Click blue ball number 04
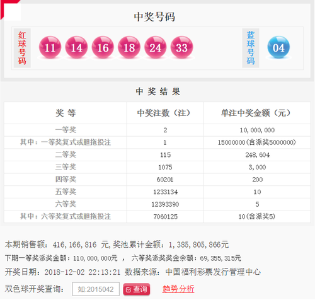The image size is (315, 305). click(x=278, y=47)
